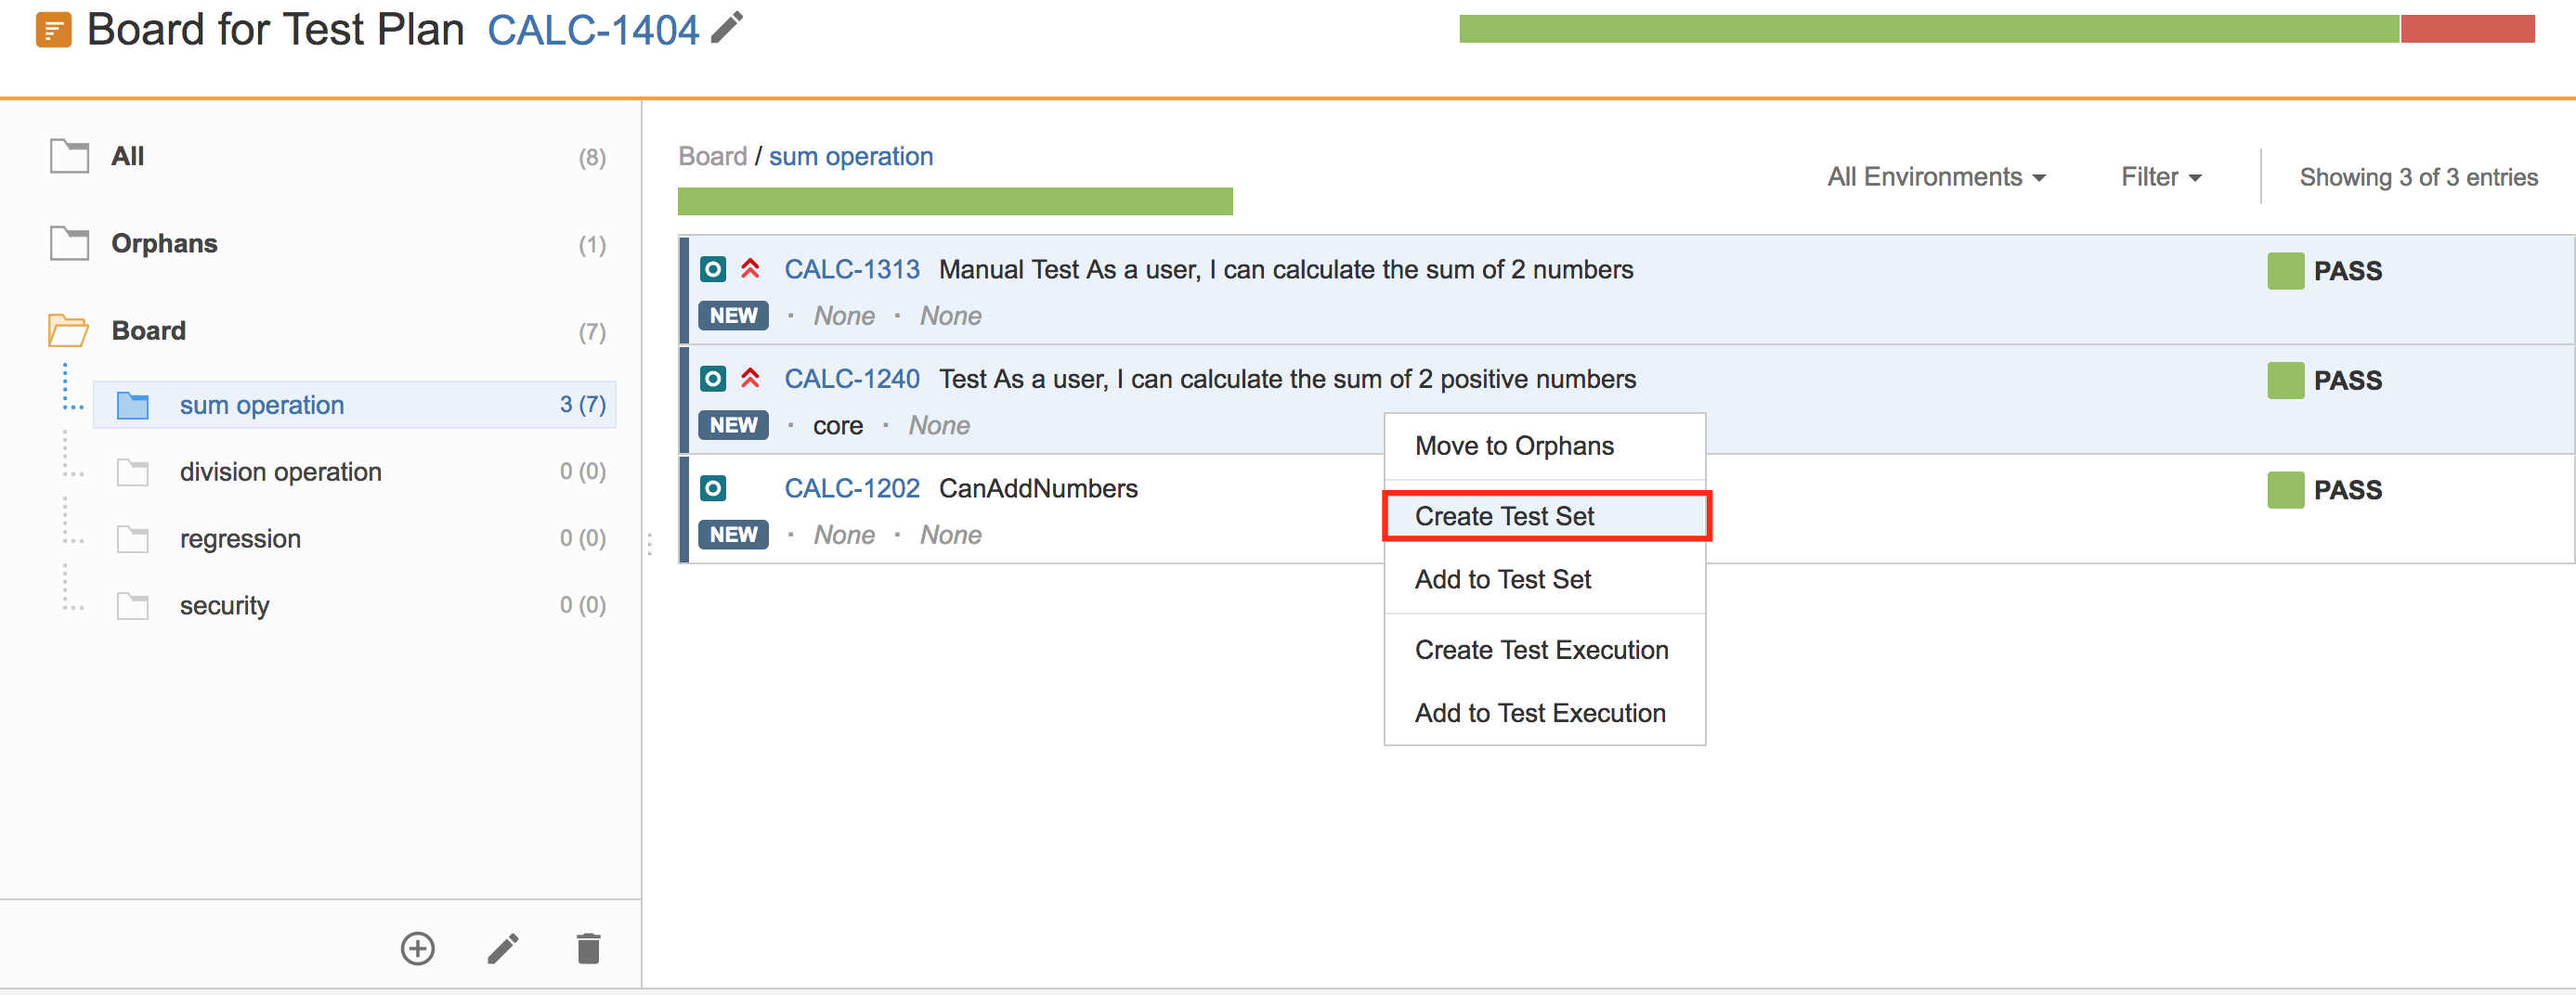Click sum operation count 3 (7)
Image resolution: width=2576 pixels, height=995 pixels.
[582, 405]
